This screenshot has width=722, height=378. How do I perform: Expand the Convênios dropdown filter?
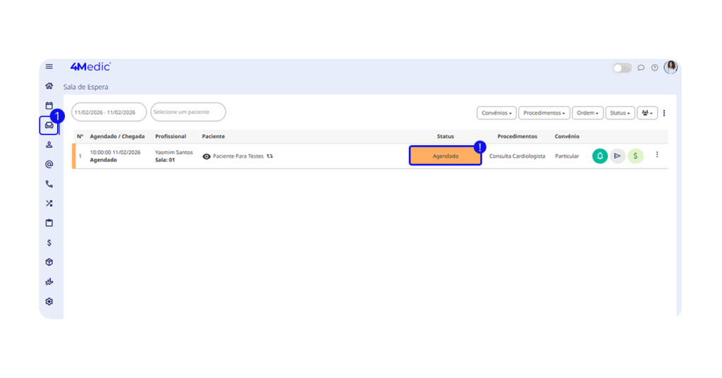tap(496, 113)
